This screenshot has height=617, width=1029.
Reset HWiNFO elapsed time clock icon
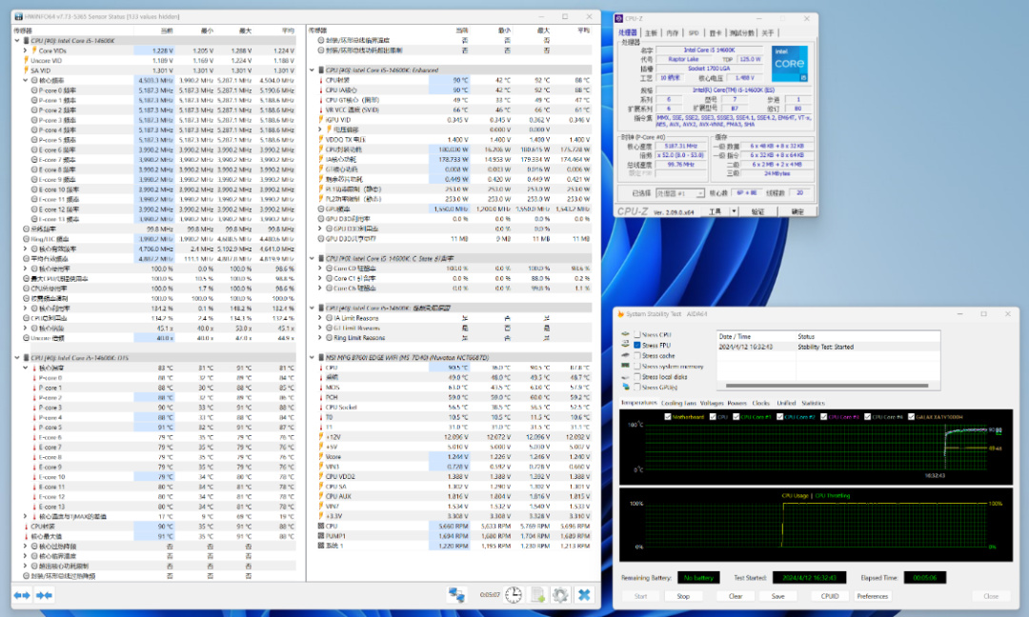tap(513, 594)
